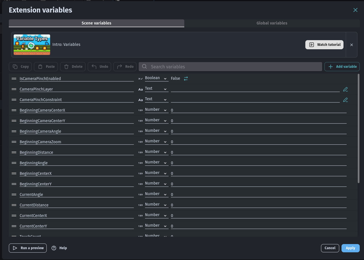Image resolution: width=364 pixels, height=260 pixels.
Task: Expand the Text type dropdown of CameraPinchLayer
Action: pyautogui.click(x=156, y=89)
